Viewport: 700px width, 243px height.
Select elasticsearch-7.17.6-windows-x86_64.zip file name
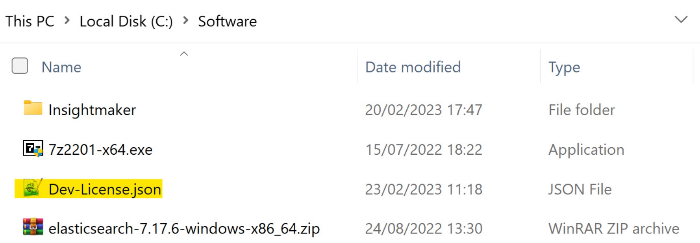coord(184,229)
